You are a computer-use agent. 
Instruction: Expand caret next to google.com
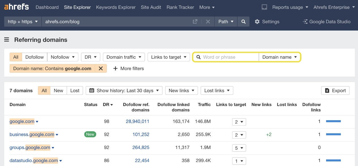(x=37, y=122)
